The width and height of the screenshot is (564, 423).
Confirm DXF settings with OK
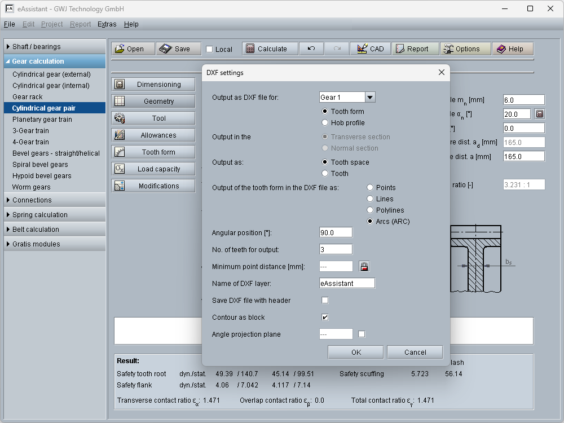point(356,352)
